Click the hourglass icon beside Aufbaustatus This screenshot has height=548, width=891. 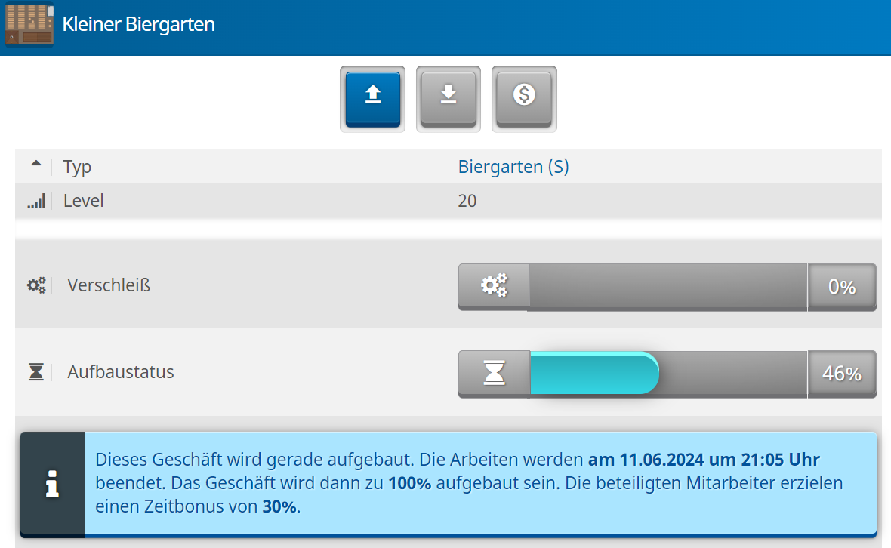(x=36, y=372)
